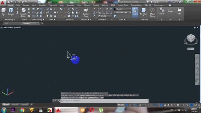Open the Express Tools ribbon tab
This screenshot has width=201, height=113.
click(x=123, y=5)
